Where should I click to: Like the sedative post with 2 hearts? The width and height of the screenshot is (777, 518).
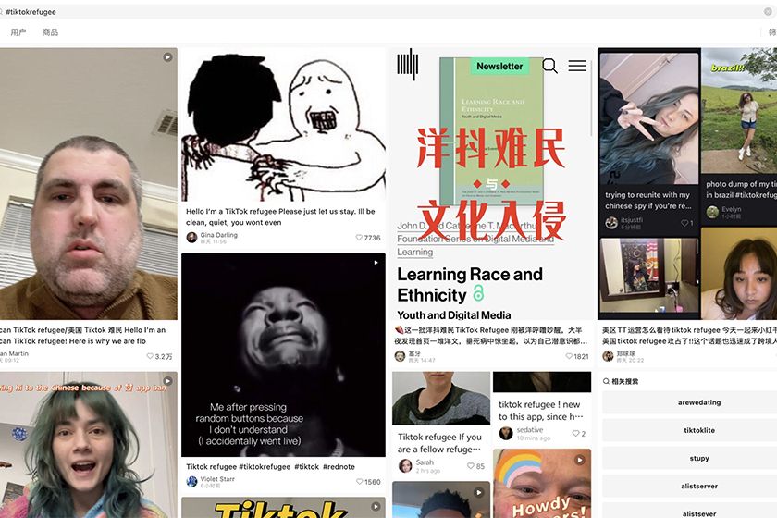coord(575,433)
